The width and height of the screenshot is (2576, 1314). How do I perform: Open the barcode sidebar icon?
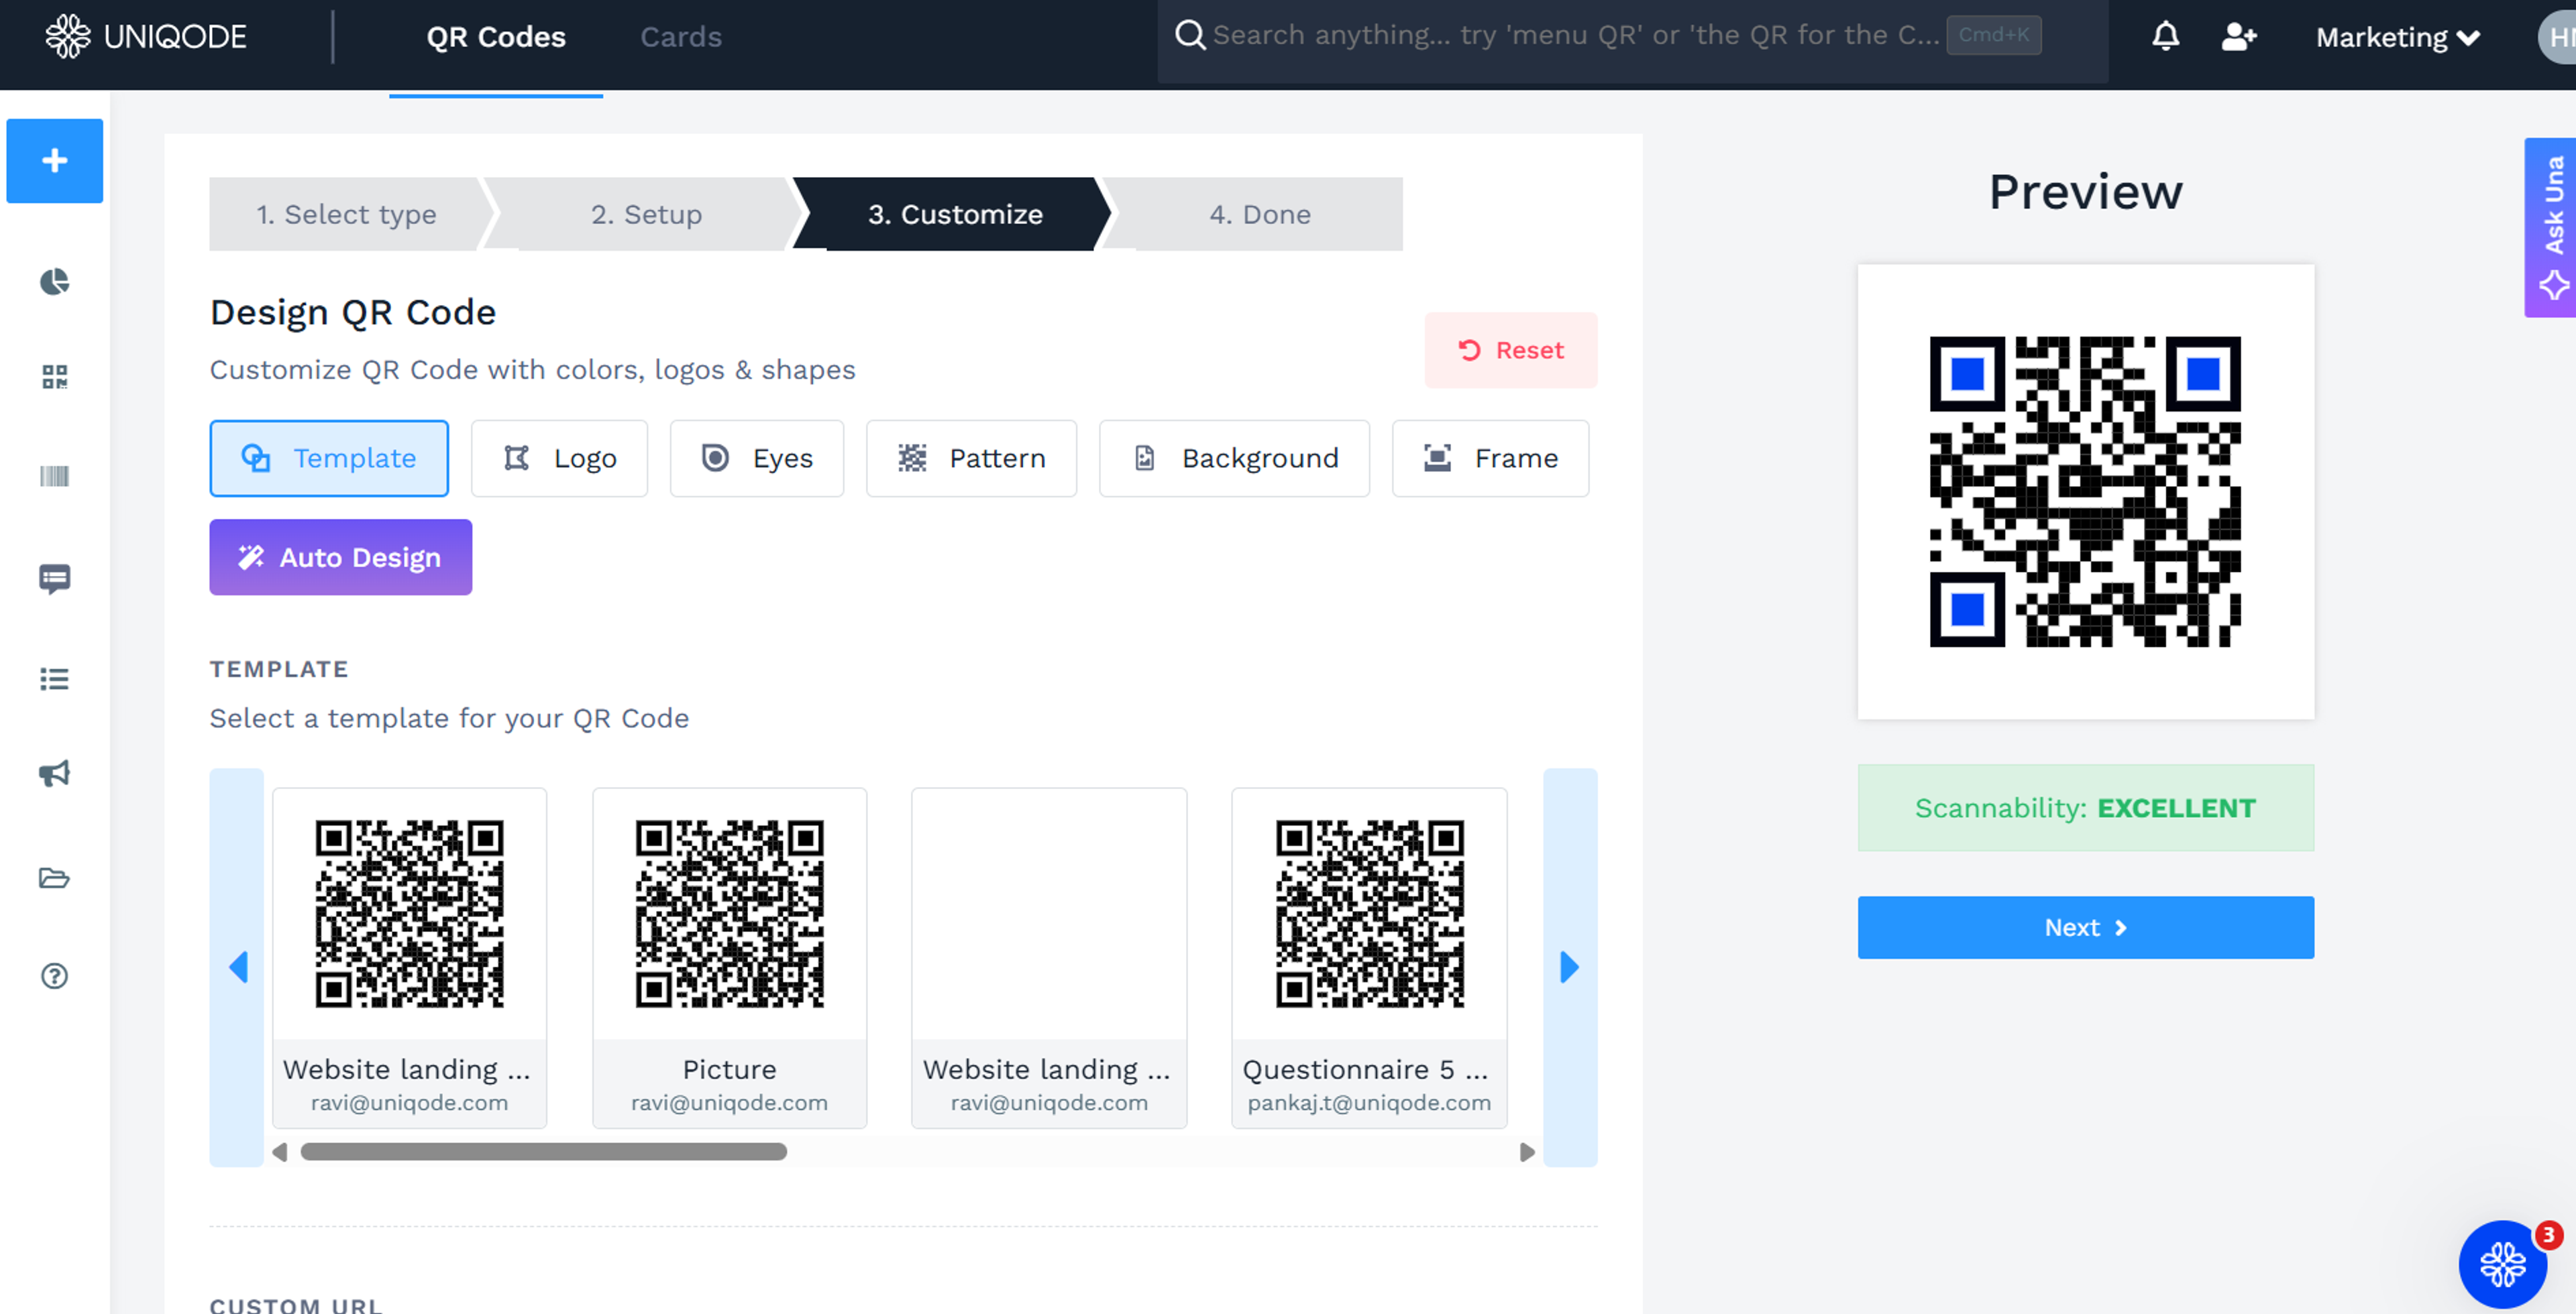pyautogui.click(x=55, y=475)
